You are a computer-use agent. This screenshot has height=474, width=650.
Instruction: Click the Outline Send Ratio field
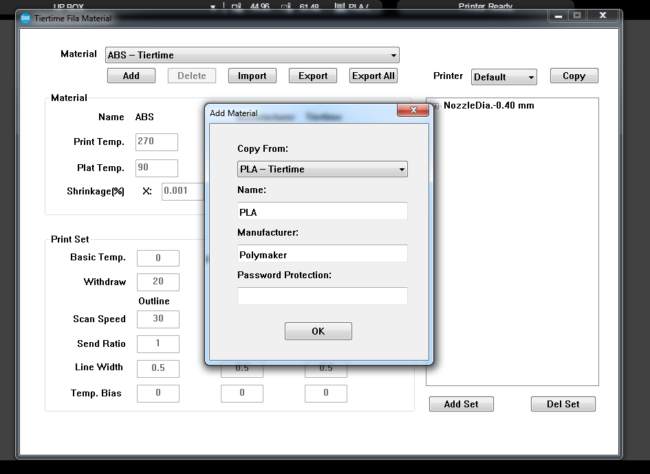158,344
